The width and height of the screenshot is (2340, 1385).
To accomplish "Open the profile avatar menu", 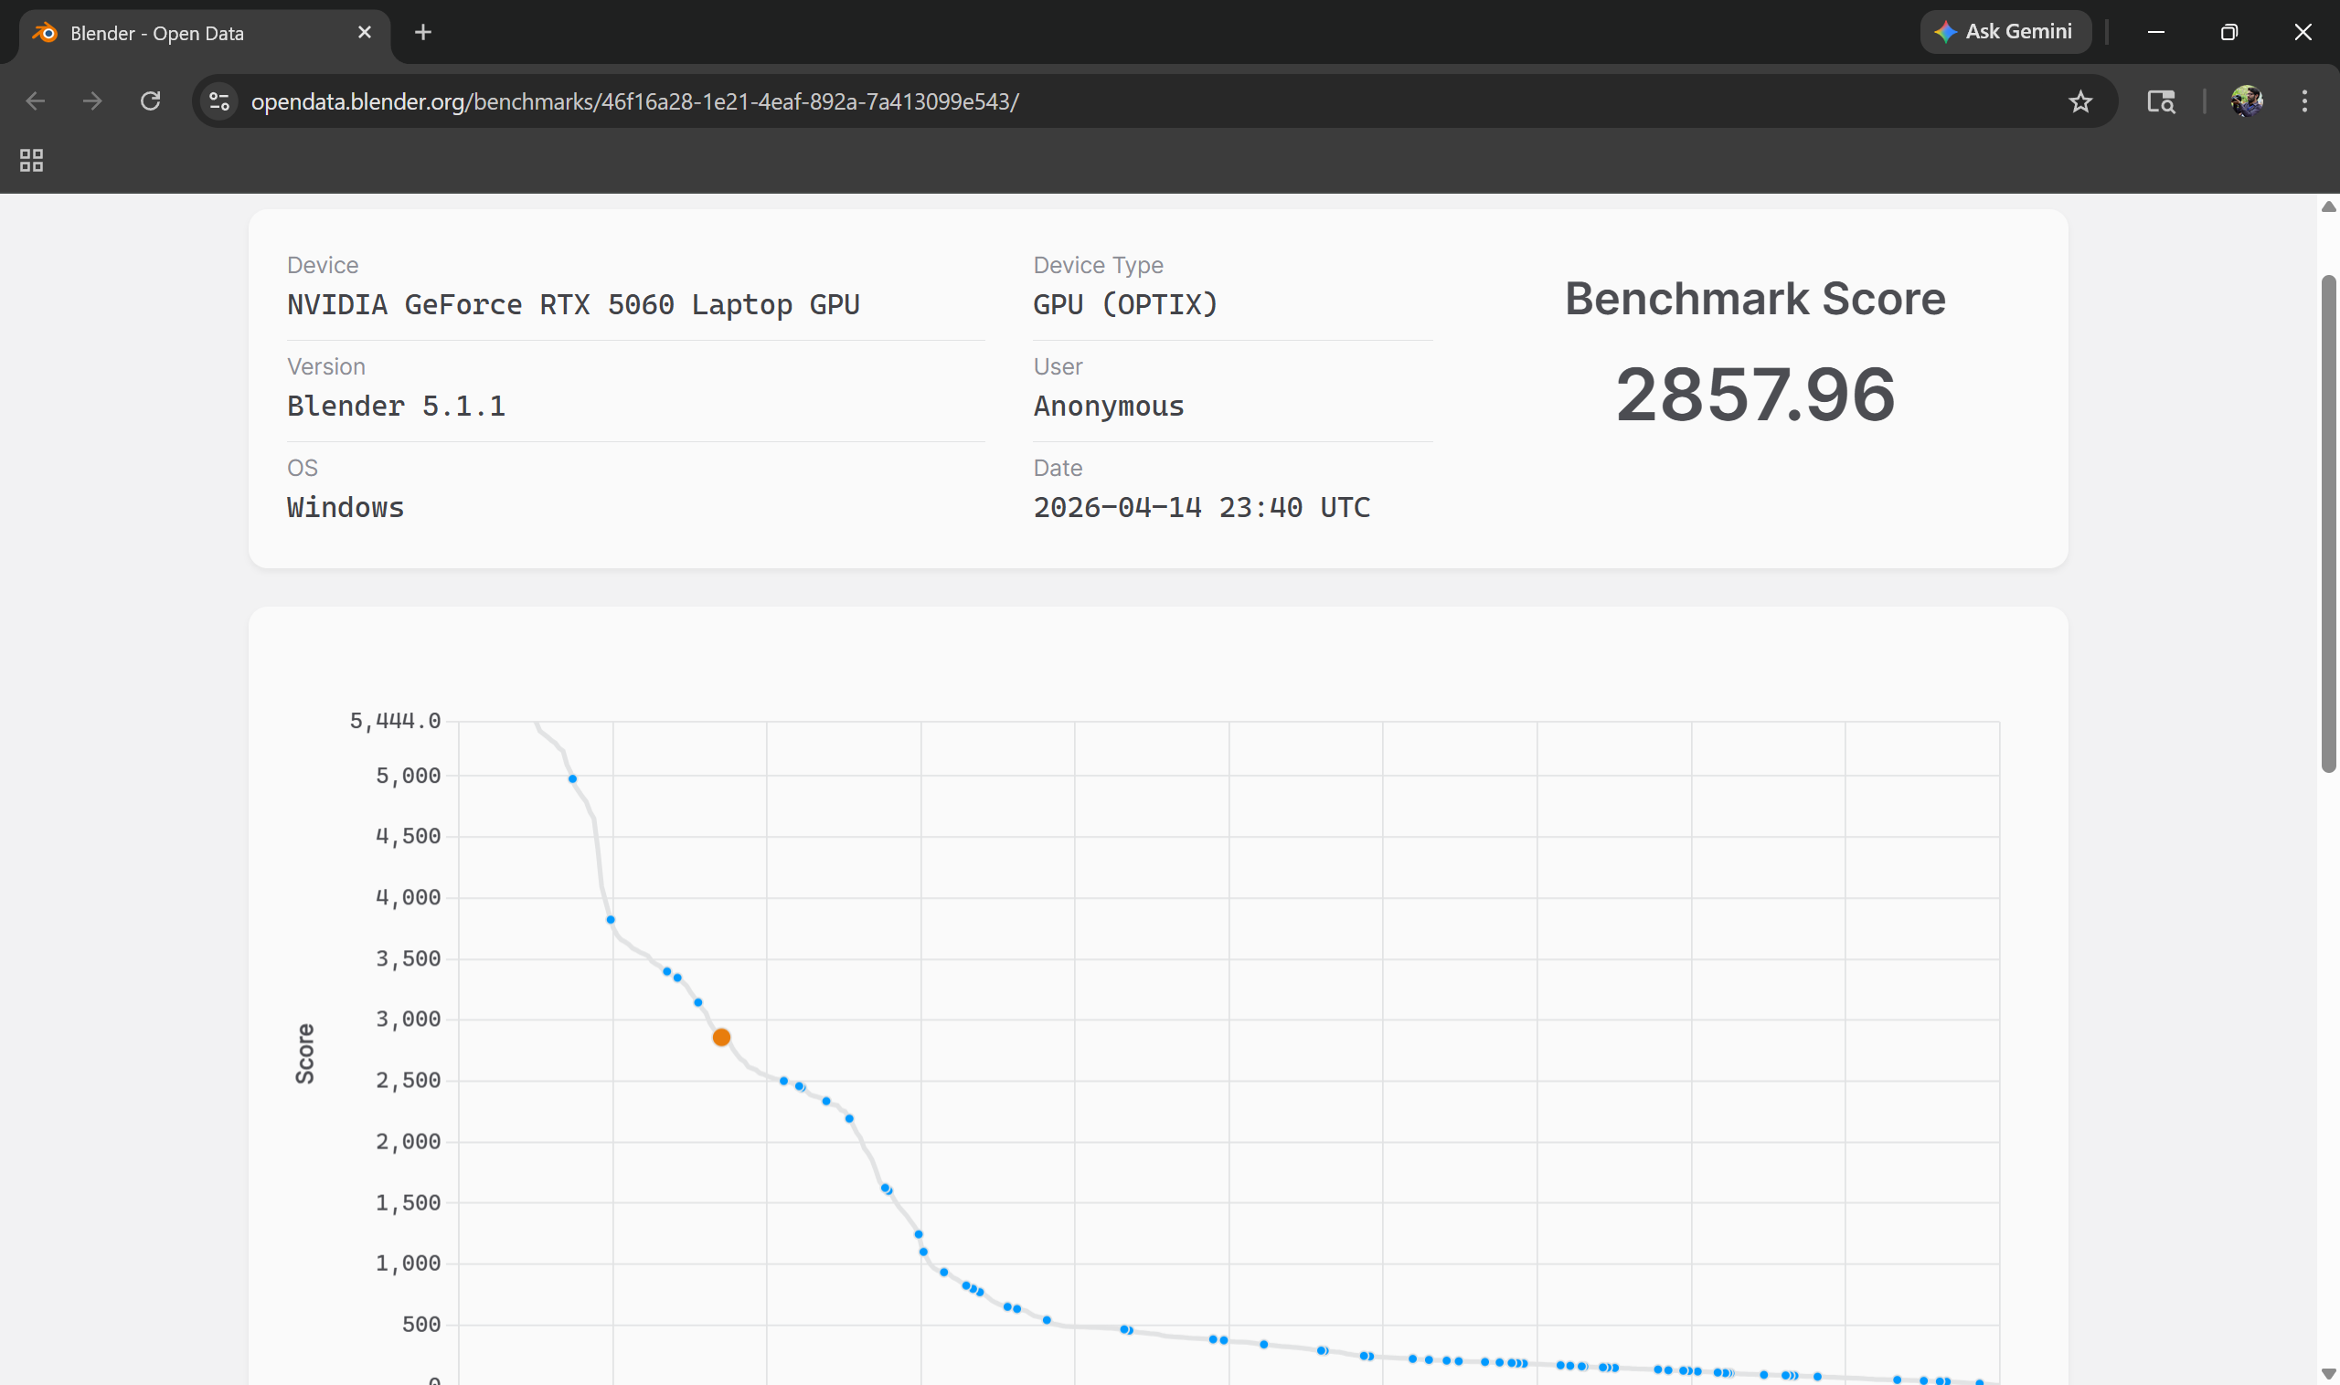I will click(x=2246, y=100).
